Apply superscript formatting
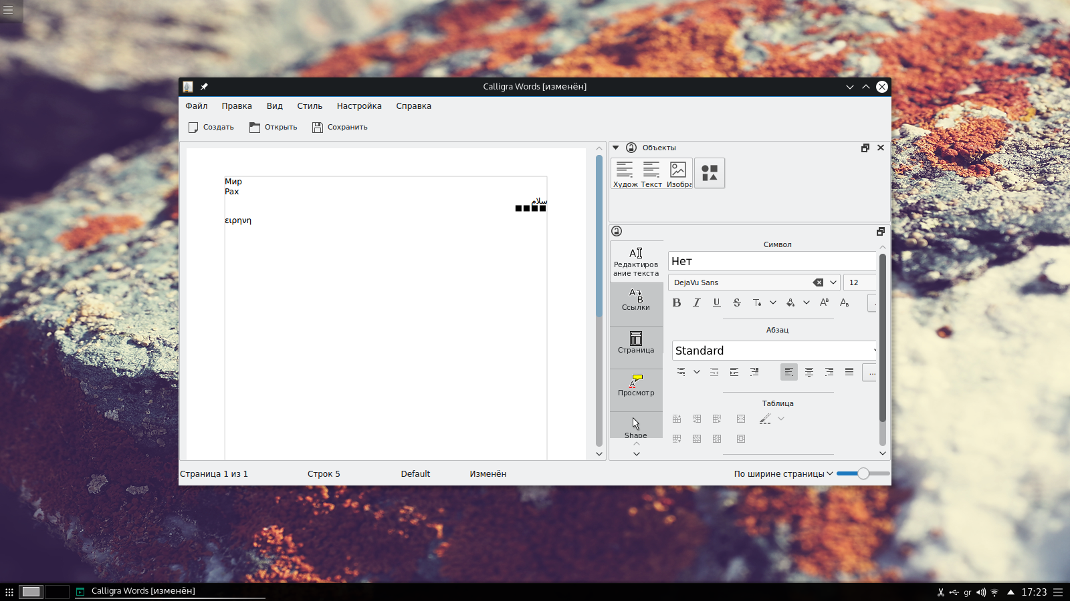Image resolution: width=1070 pixels, height=601 pixels. [x=824, y=303]
